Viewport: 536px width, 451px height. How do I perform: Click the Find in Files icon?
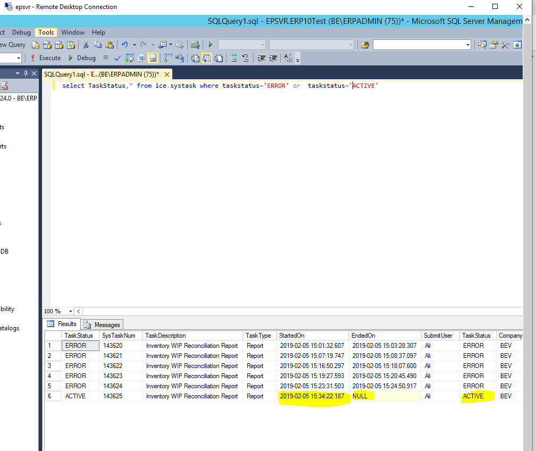tap(365, 45)
